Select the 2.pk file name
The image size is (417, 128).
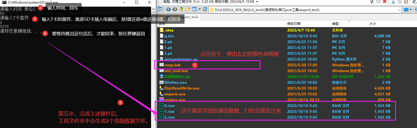click(x=169, y=53)
